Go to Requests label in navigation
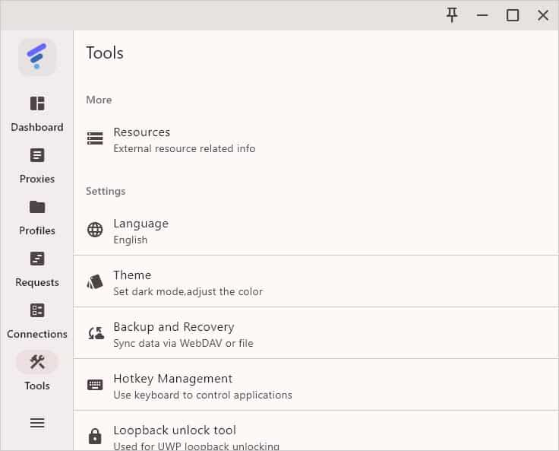 [x=37, y=282]
